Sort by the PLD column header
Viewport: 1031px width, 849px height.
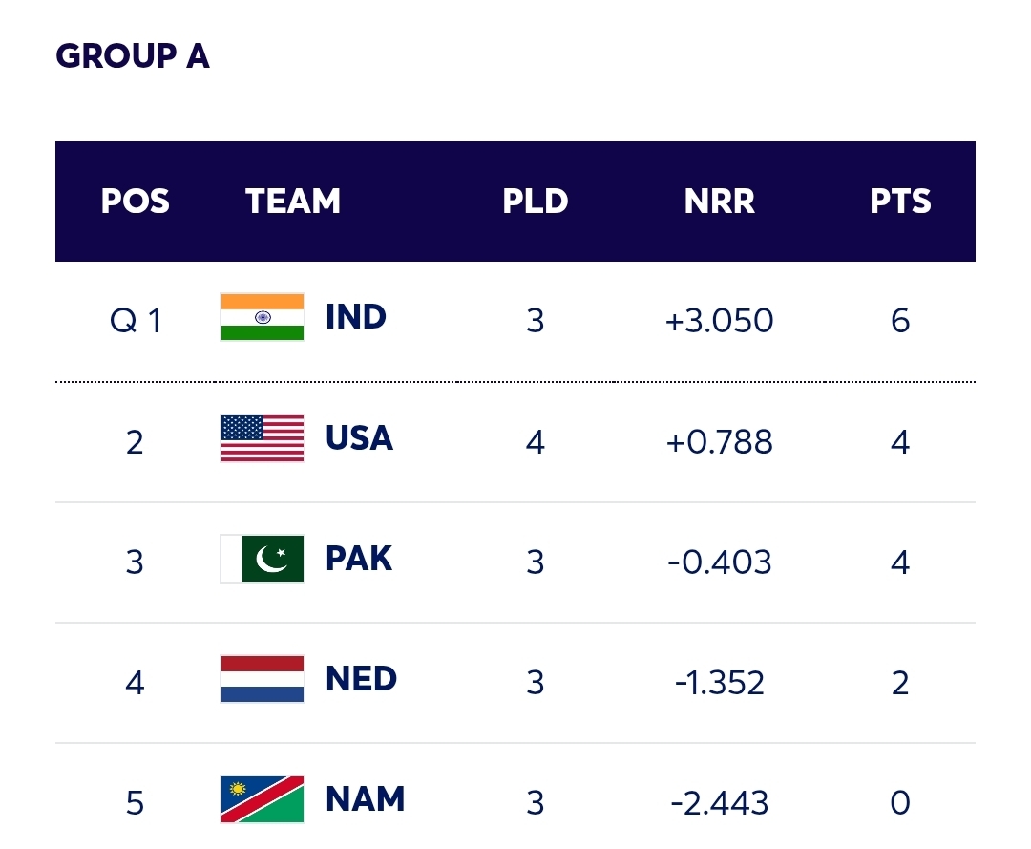(535, 202)
